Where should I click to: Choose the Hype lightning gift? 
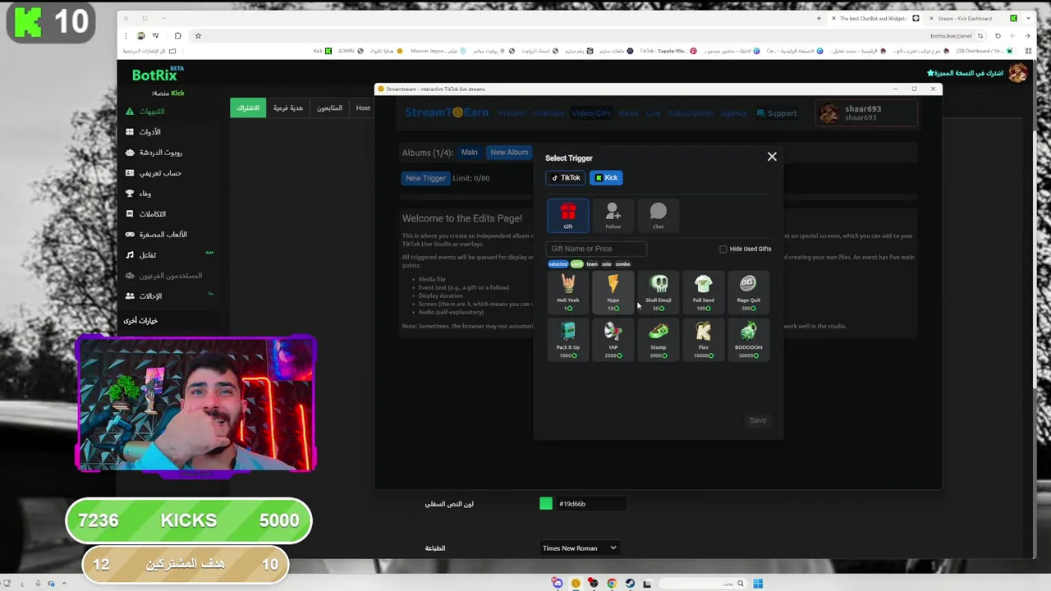613,292
